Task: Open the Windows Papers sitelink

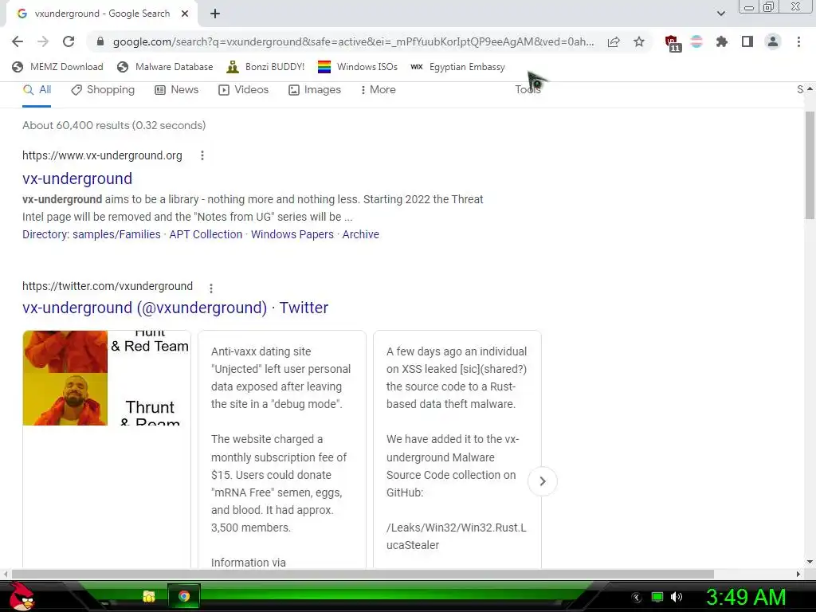Action: tap(292, 235)
